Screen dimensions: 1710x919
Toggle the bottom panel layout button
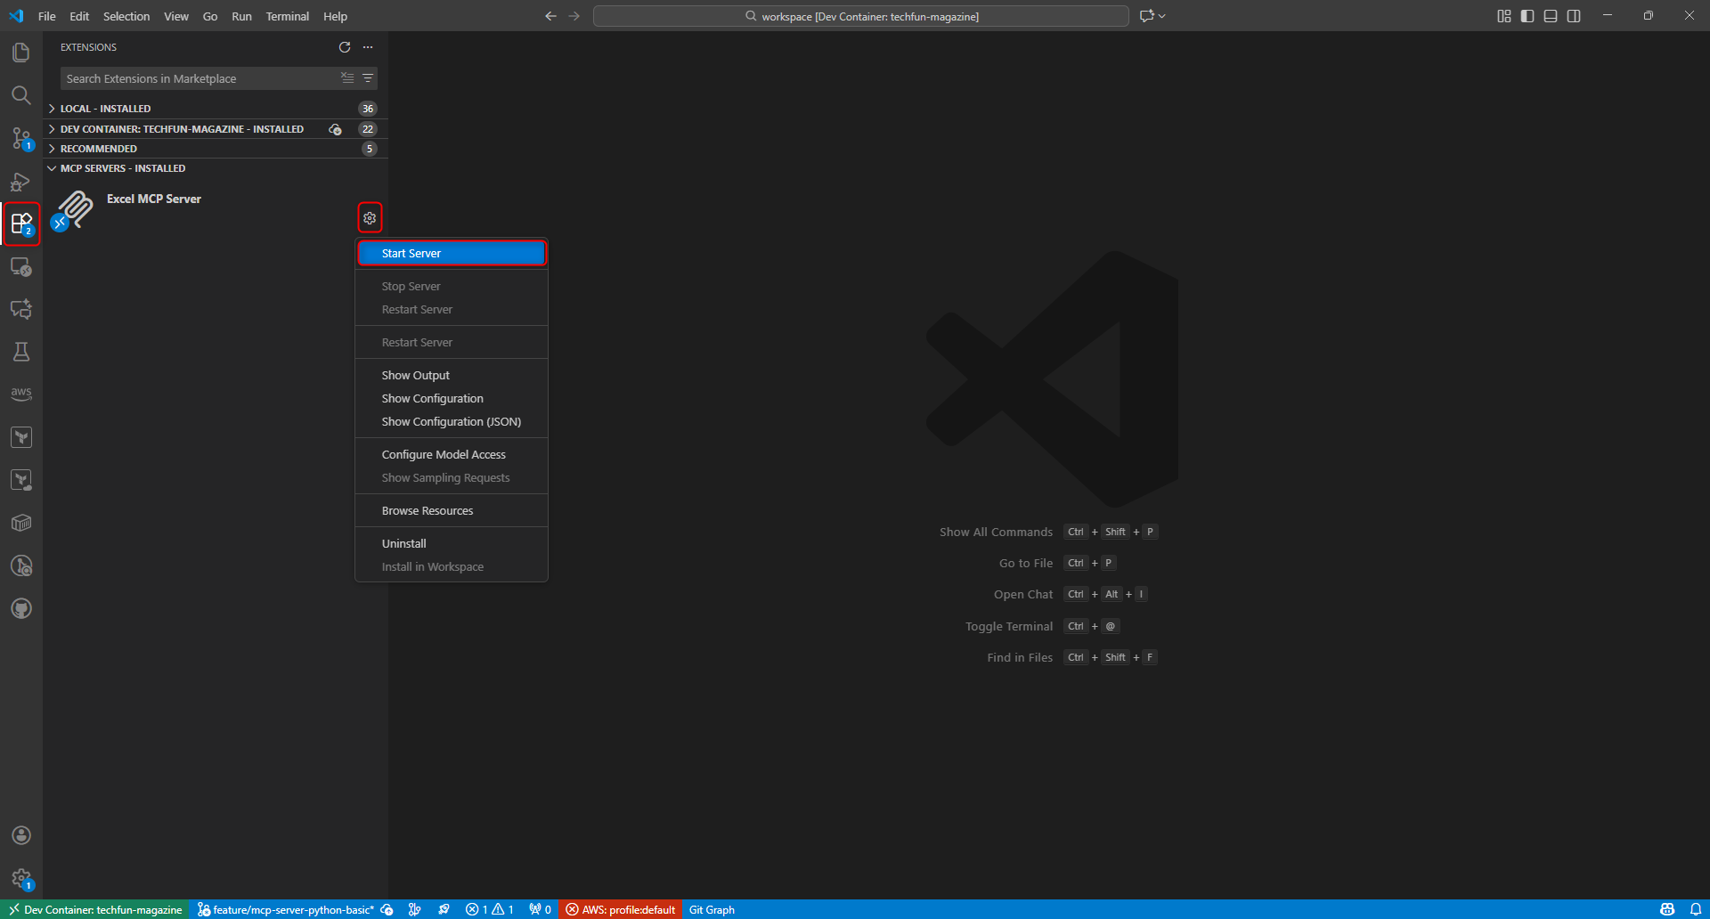(1551, 16)
